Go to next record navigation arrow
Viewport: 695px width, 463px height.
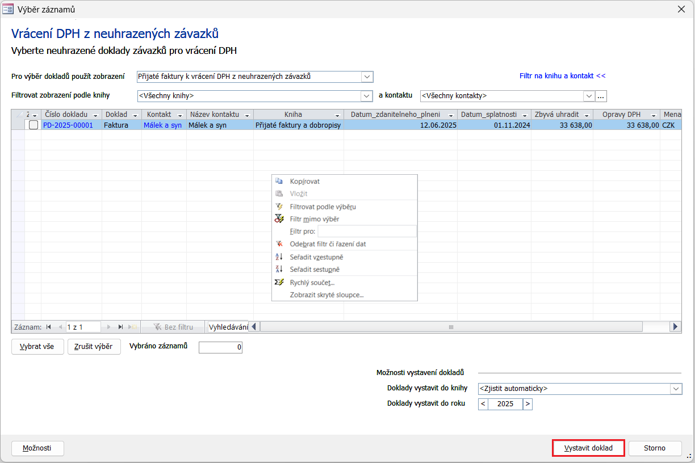point(108,327)
